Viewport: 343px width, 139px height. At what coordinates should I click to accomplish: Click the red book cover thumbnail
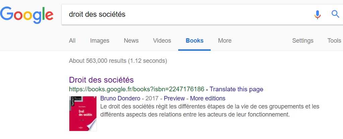pyautogui.click(x=83, y=113)
